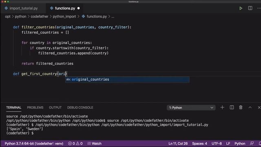Screen dimensions: 261x147
Task: Click the Watch status bar item
Action: (94, 143)
